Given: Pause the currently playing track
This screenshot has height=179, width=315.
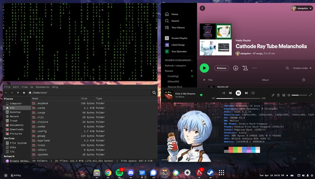Looking at the screenshot, I should click(238, 93).
